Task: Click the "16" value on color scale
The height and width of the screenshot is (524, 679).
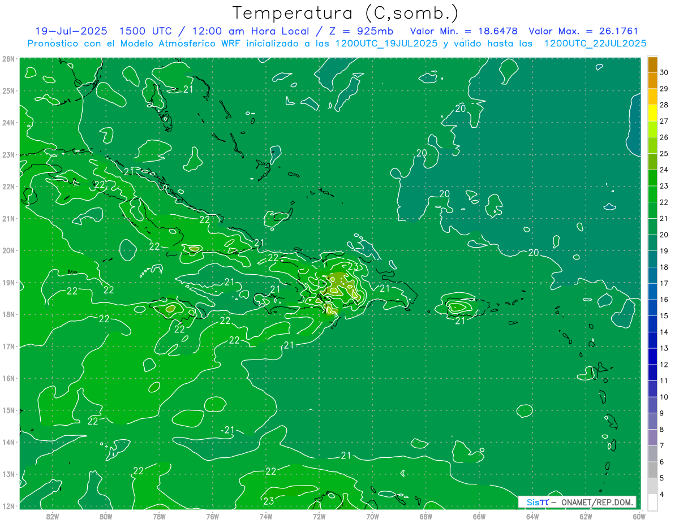Action: [664, 300]
